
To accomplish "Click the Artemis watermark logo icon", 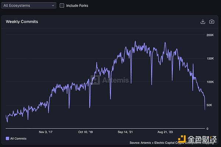I will point(96,80).
